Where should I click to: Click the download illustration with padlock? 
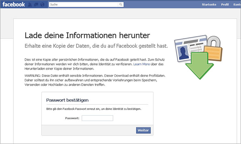coord(198,58)
